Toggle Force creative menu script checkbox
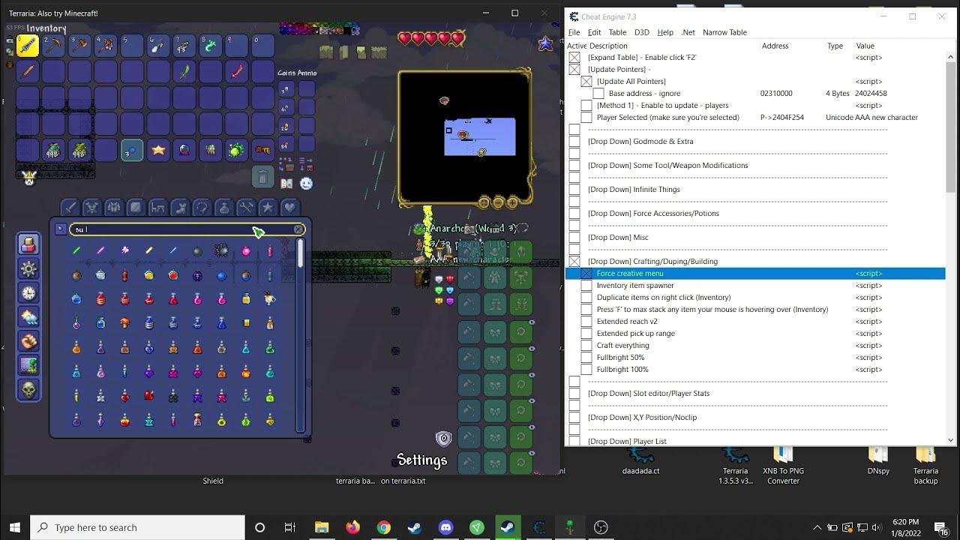960x540 pixels. [x=586, y=274]
